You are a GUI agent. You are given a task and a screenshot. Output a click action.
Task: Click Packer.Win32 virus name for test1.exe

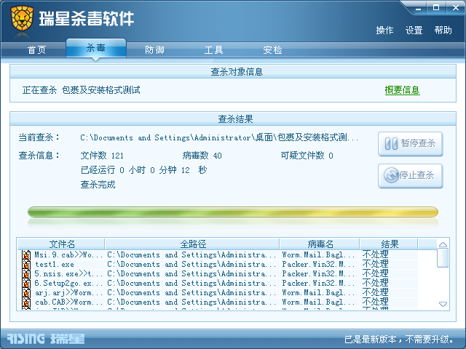point(318,265)
